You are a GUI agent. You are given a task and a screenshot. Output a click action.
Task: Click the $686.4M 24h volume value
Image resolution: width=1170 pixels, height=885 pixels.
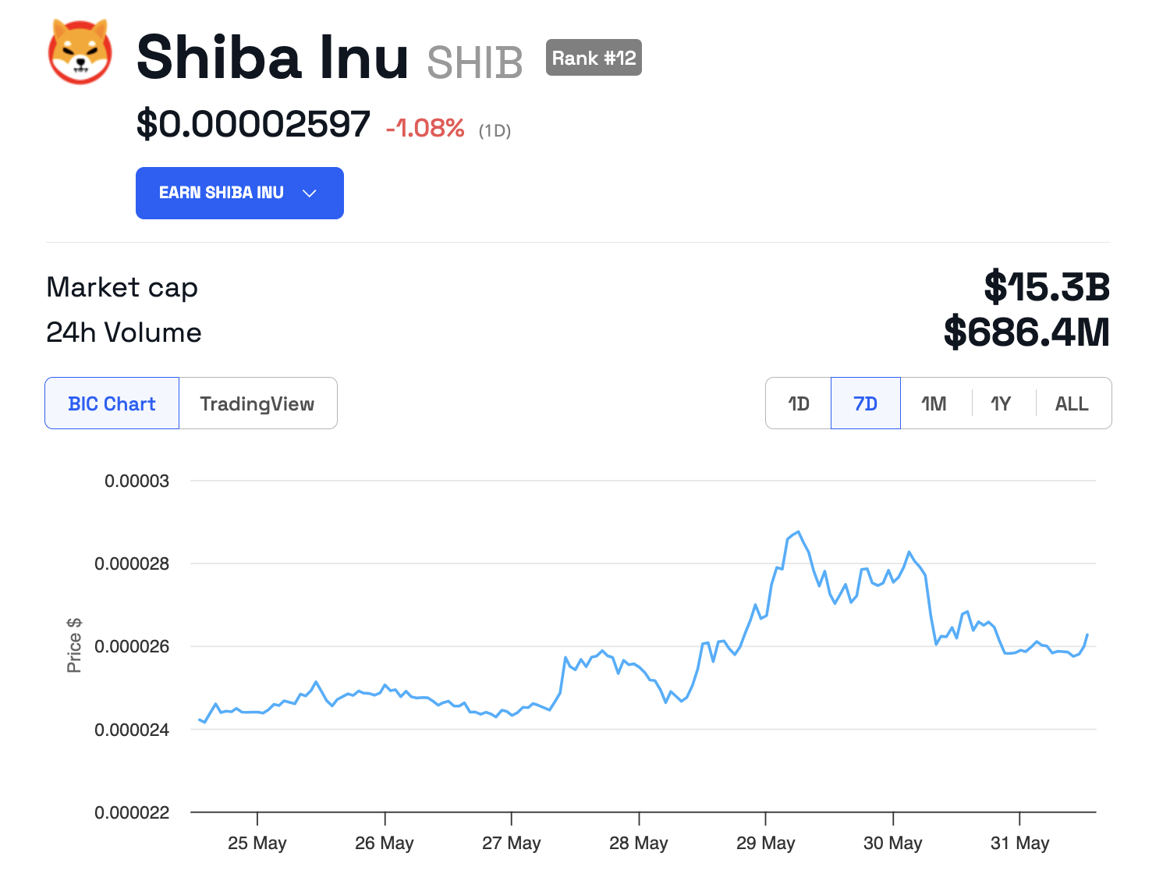[1026, 332]
